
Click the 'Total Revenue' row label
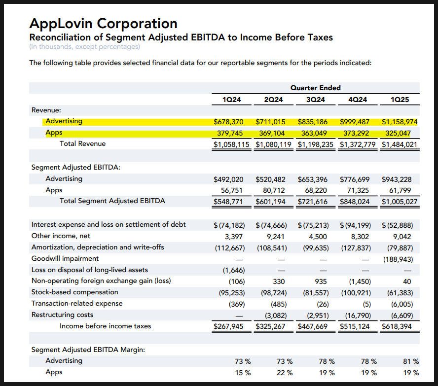pyautogui.click(x=83, y=144)
